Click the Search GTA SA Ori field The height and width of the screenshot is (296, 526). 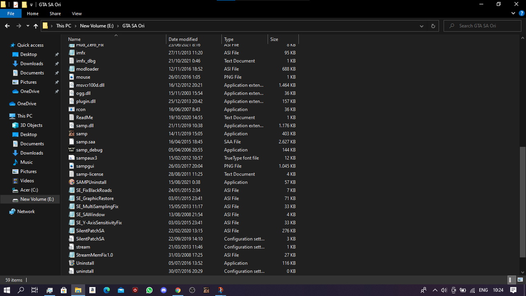click(x=483, y=26)
